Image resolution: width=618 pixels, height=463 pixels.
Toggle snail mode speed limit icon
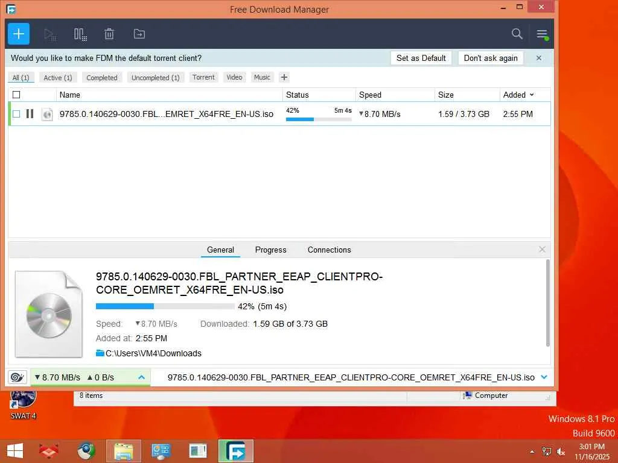click(17, 377)
